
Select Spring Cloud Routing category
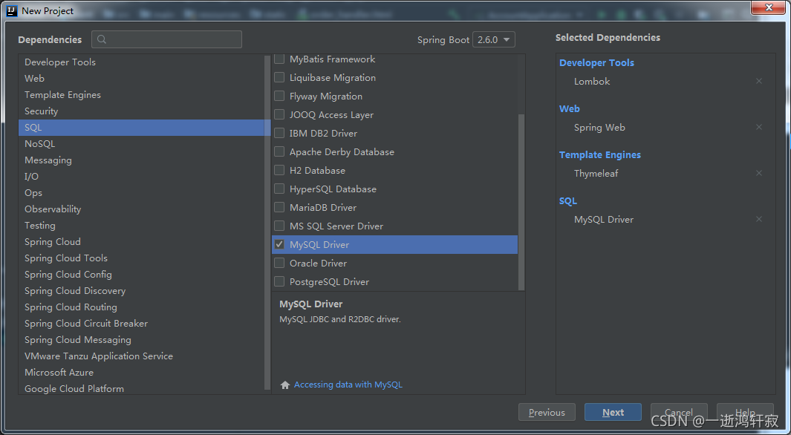click(x=142, y=307)
